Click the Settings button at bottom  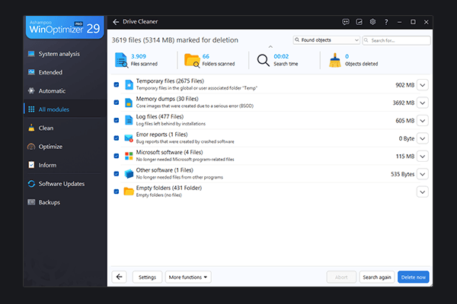(147, 277)
